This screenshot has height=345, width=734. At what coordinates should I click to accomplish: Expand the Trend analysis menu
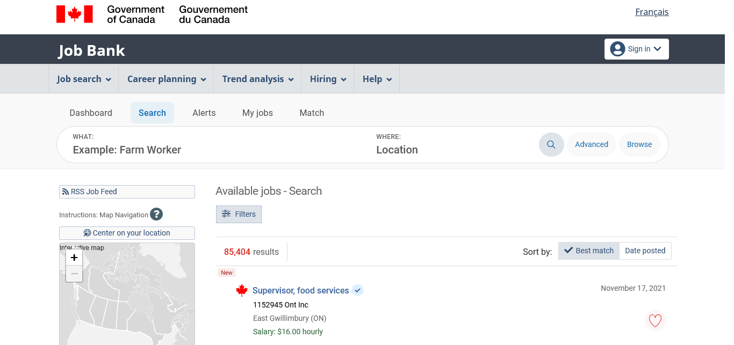[257, 79]
